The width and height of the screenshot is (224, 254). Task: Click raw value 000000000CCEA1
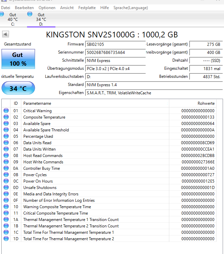pyautogui.click(x=198, y=149)
